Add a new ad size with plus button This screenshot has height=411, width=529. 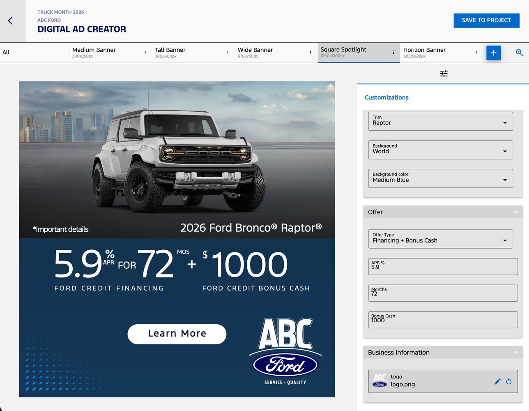coord(493,53)
